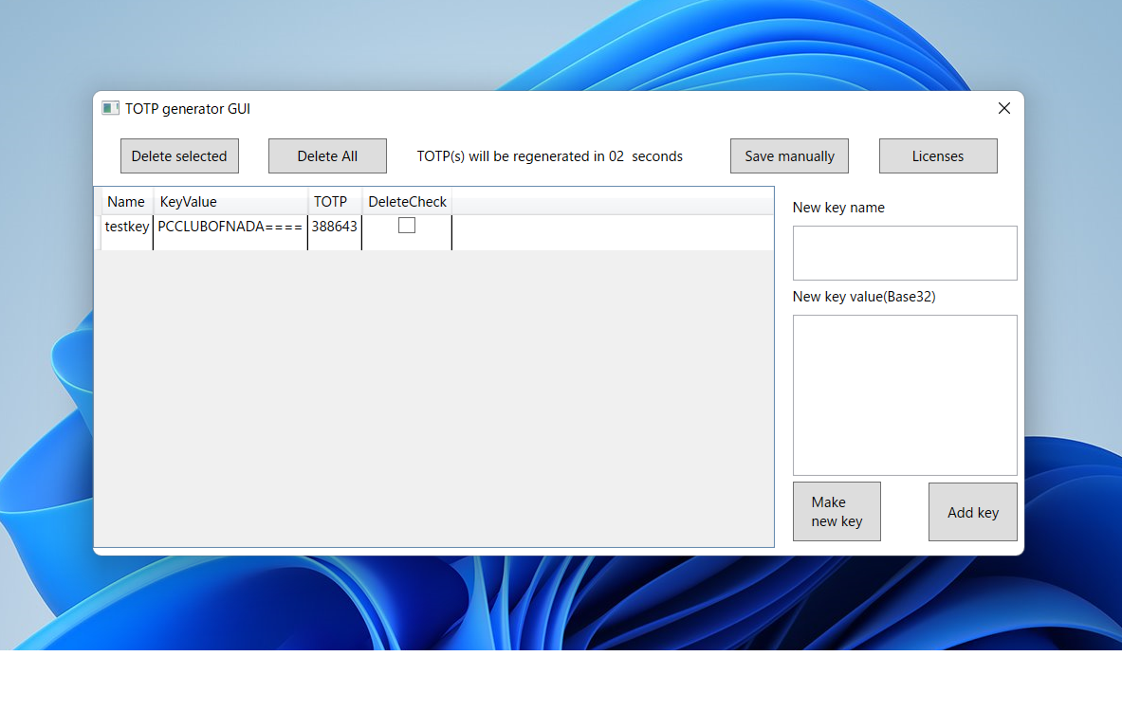
Task: Generate a key with Make new key
Action: [x=837, y=512]
